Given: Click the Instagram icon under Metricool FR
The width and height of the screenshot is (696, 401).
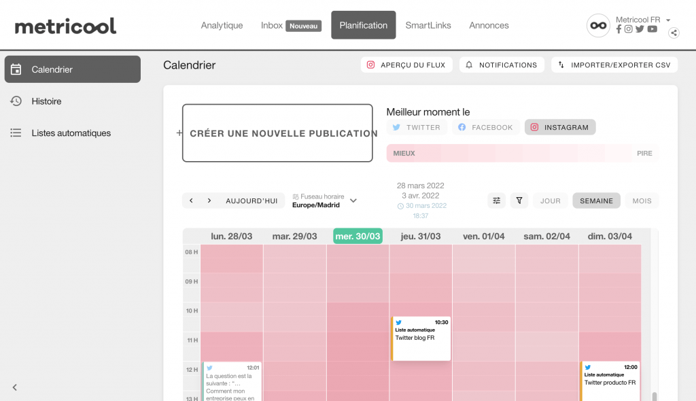Looking at the screenshot, I should click(x=629, y=29).
